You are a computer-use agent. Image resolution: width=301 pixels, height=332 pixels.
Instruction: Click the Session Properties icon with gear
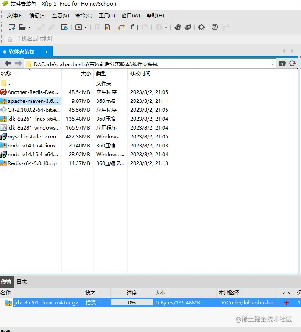[64, 27]
